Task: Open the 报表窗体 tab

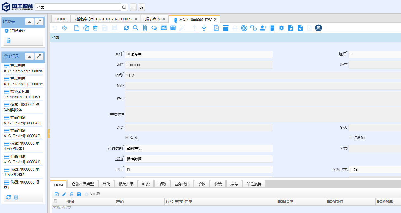Action: click(153, 19)
